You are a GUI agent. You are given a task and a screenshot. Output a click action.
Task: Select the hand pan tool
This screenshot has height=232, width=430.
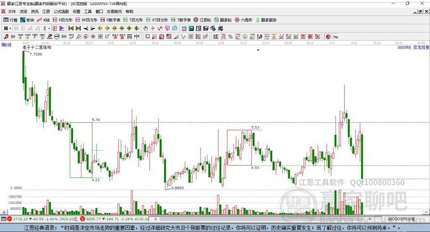[x=146, y=28]
